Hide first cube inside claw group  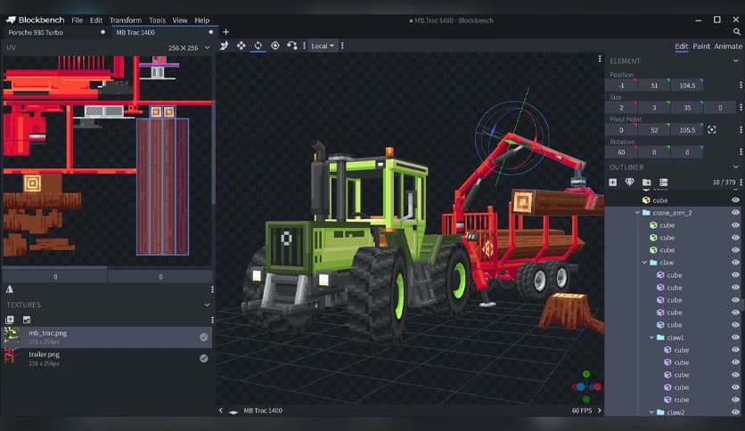pyautogui.click(x=735, y=275)
